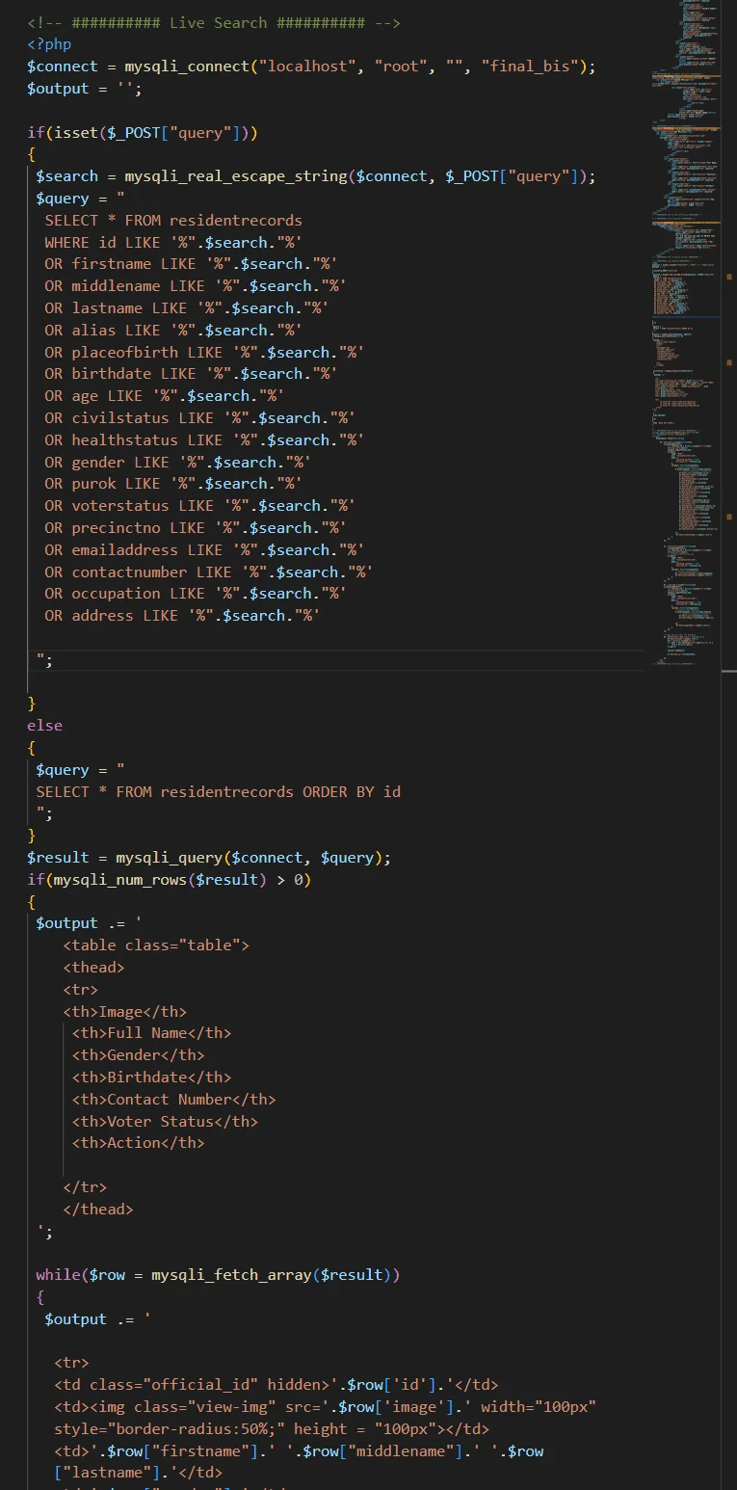This screenshot has height=1490, width=737.
Task: Click the "OR occupation LIKE" line
Action: click(x=196, y=594)
